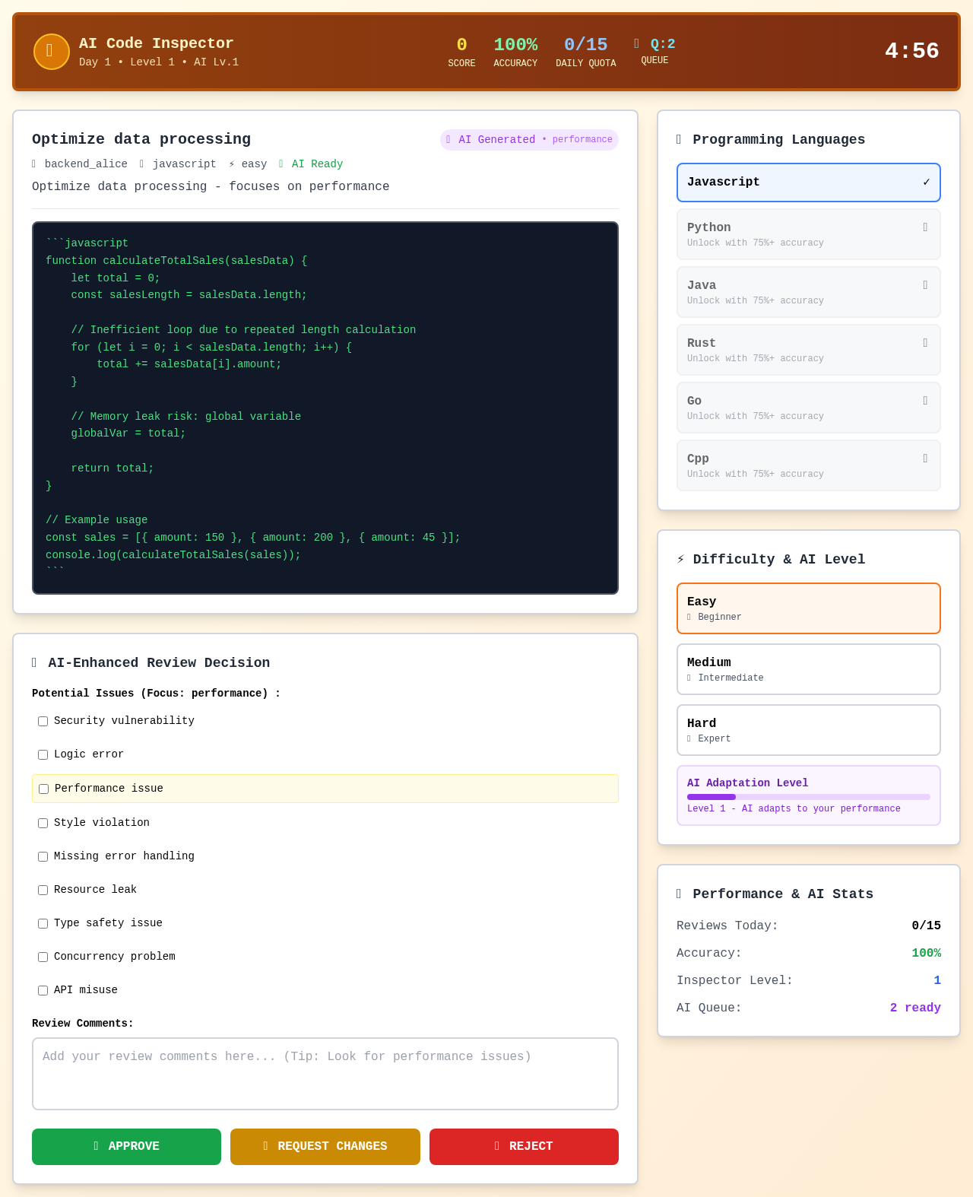
Task: Click the lock icon on Rust
Action: click(x=925, y=343)
